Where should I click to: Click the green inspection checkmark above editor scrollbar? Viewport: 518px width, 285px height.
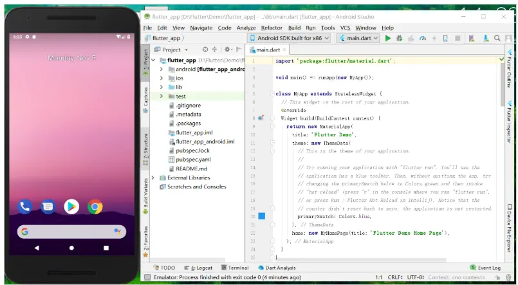click(x=502, y=59)
